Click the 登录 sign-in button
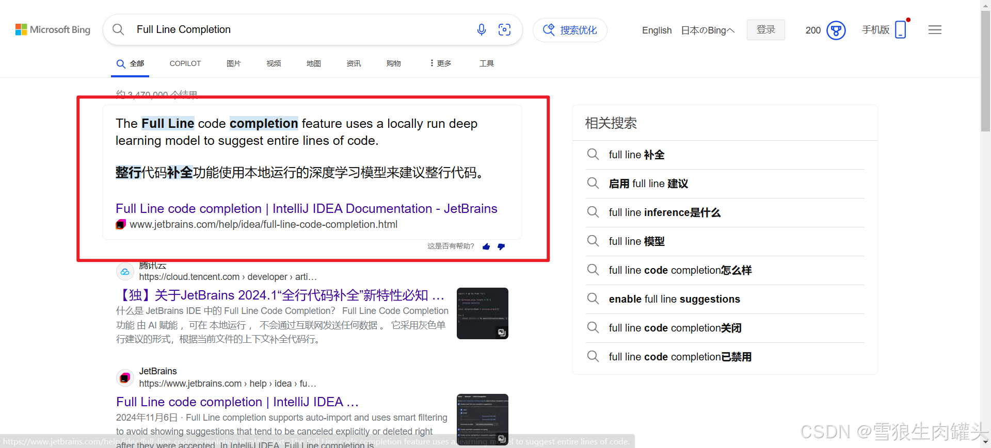 coord(765,30)
